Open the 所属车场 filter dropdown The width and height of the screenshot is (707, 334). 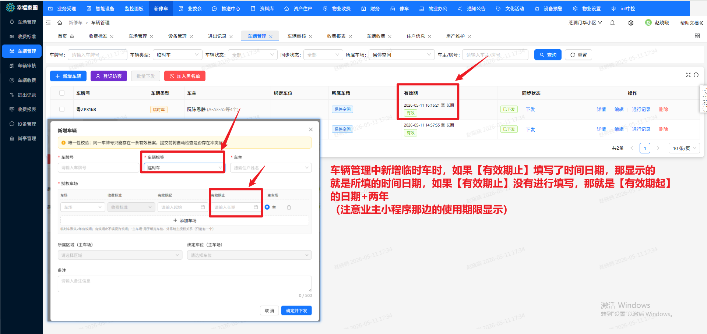401,55
